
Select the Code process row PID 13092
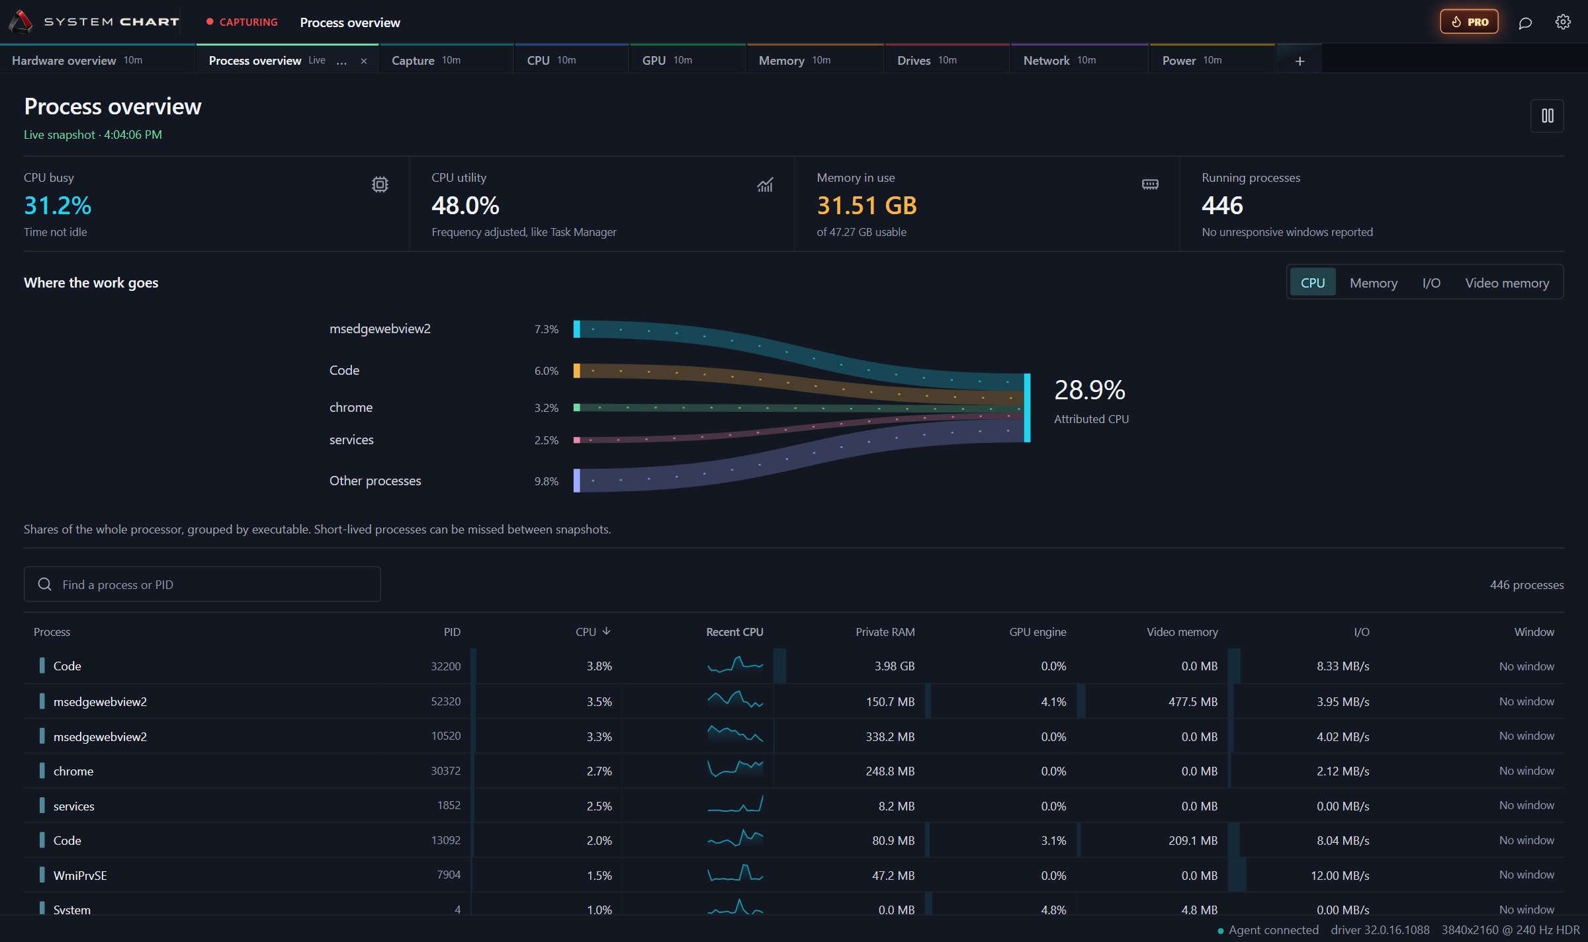794,840
